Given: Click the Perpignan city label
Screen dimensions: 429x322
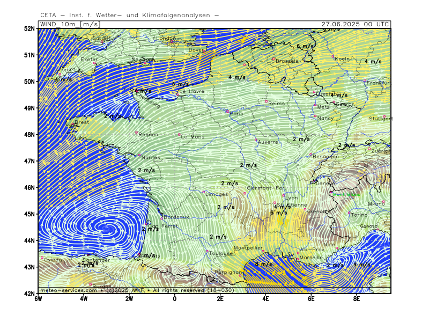Looking at the screenshot, I should click(x=229, y=272).
